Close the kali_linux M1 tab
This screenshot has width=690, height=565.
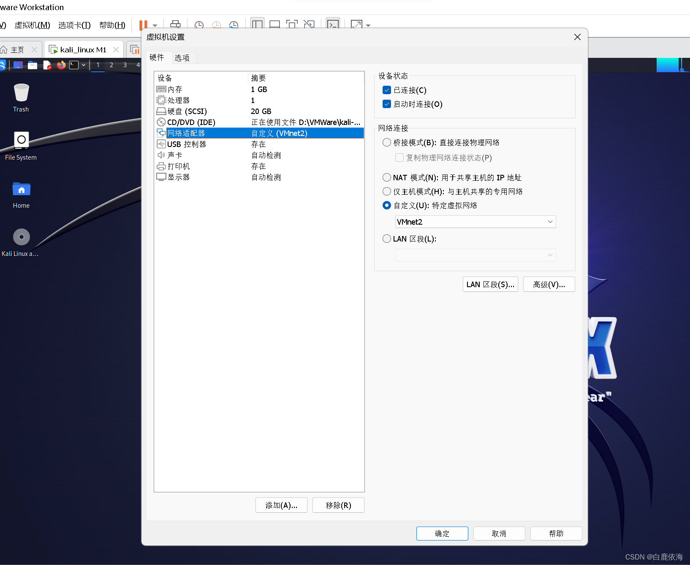click(116, 50)
